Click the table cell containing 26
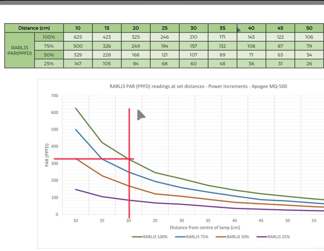This screenshot has width=324, height=251. [309, 64]
